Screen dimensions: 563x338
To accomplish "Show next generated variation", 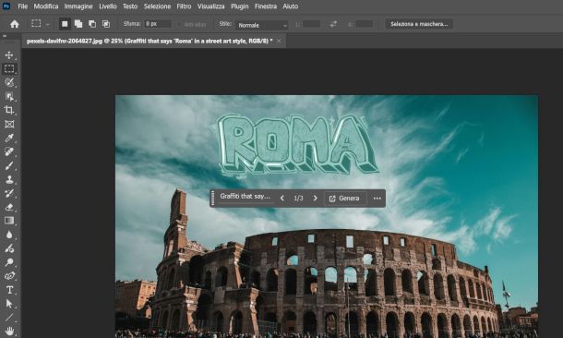I will [x=316, y=199].
